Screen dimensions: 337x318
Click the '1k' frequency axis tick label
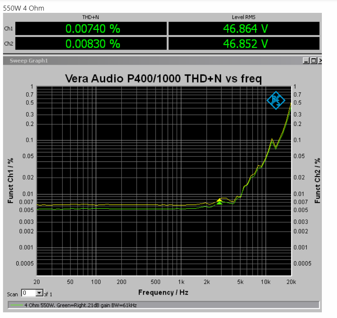[x=181, y=282]
